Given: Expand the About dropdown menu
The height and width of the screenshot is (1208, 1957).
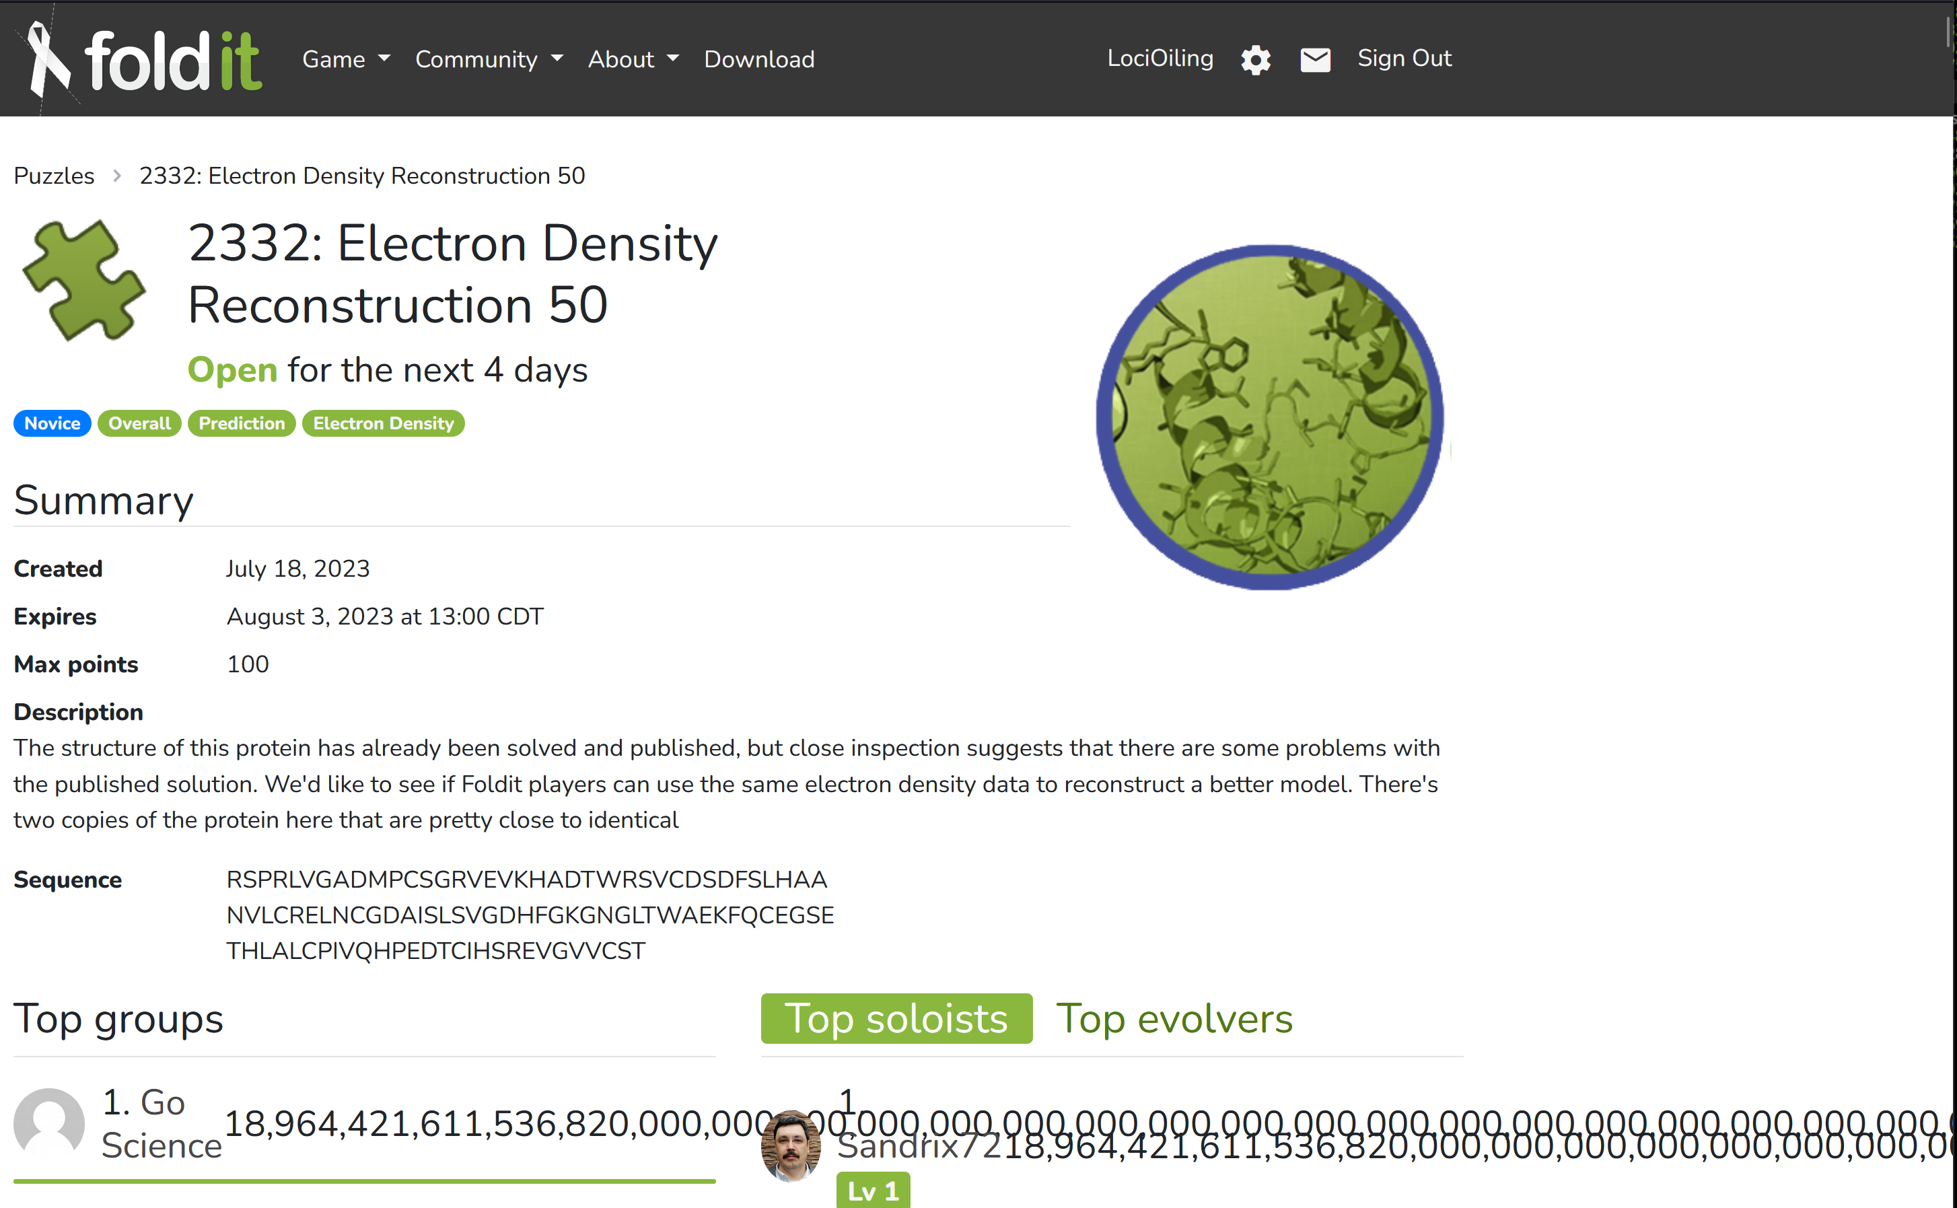Looking at the screenshot, I should pos(633,59).
